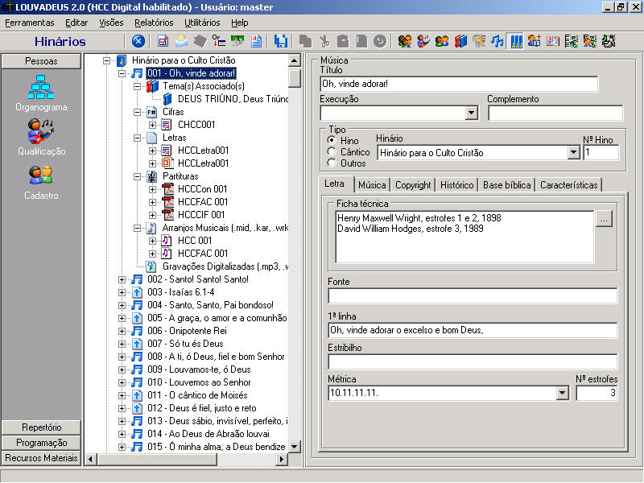The height and width of the screenshot is (483, 644).
Task: Click the Repertório panel button
Action: (41, 427)
